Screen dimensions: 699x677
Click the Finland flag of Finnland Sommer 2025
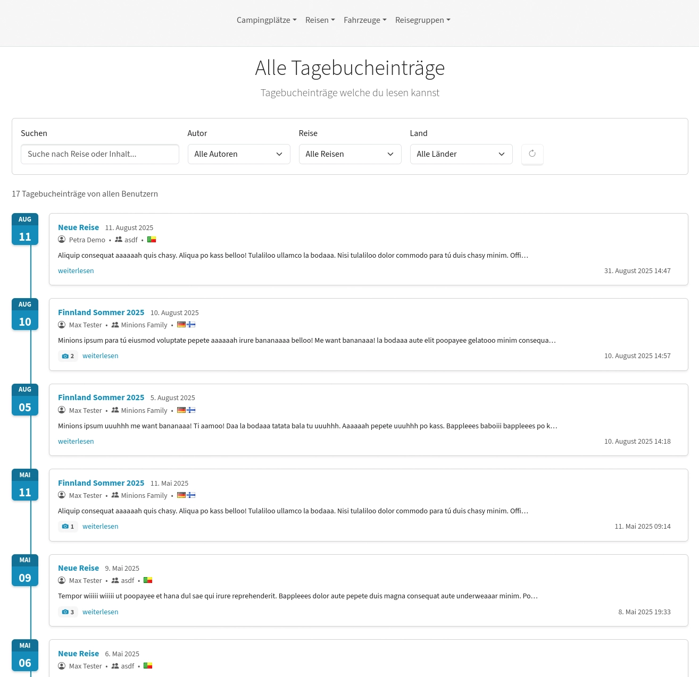click(x=191, y=325)
